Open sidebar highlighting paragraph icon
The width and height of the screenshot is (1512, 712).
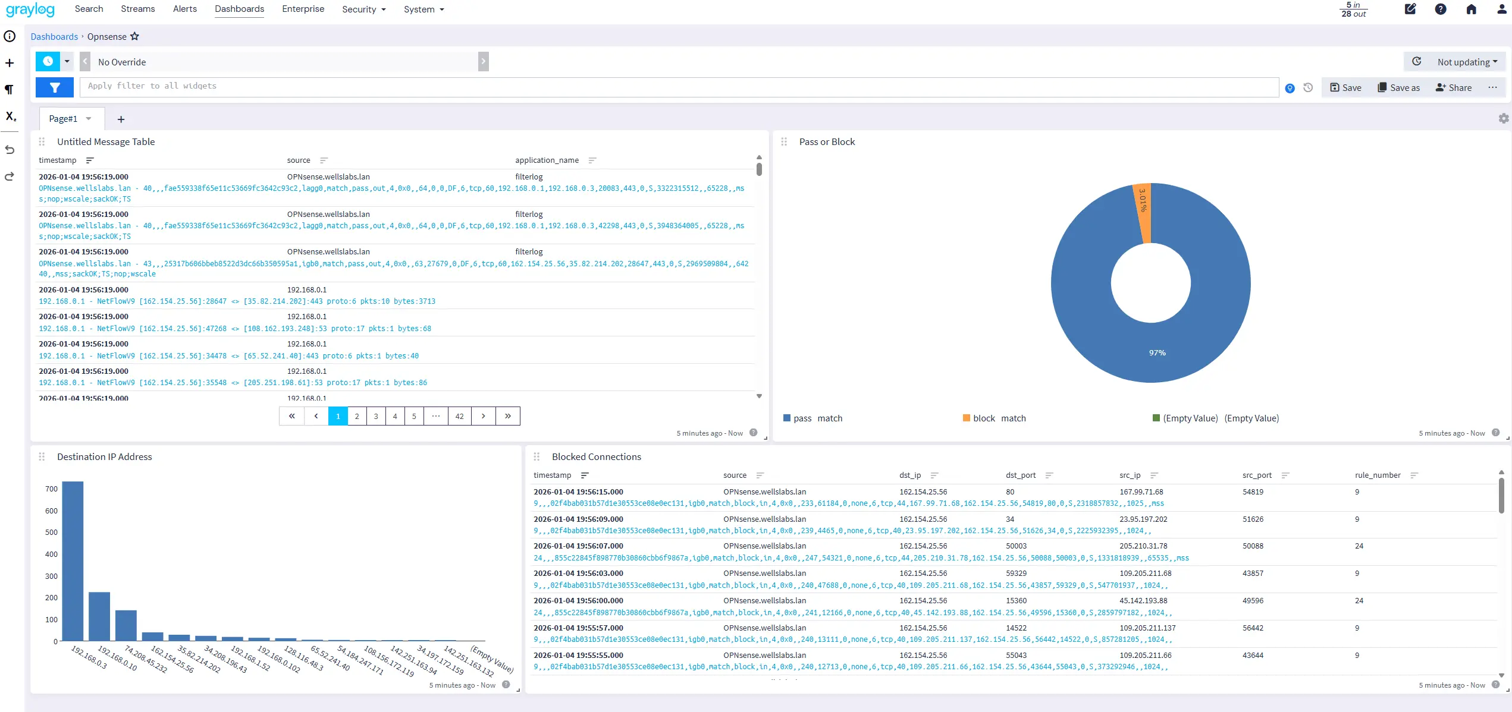tap(10, 89)
